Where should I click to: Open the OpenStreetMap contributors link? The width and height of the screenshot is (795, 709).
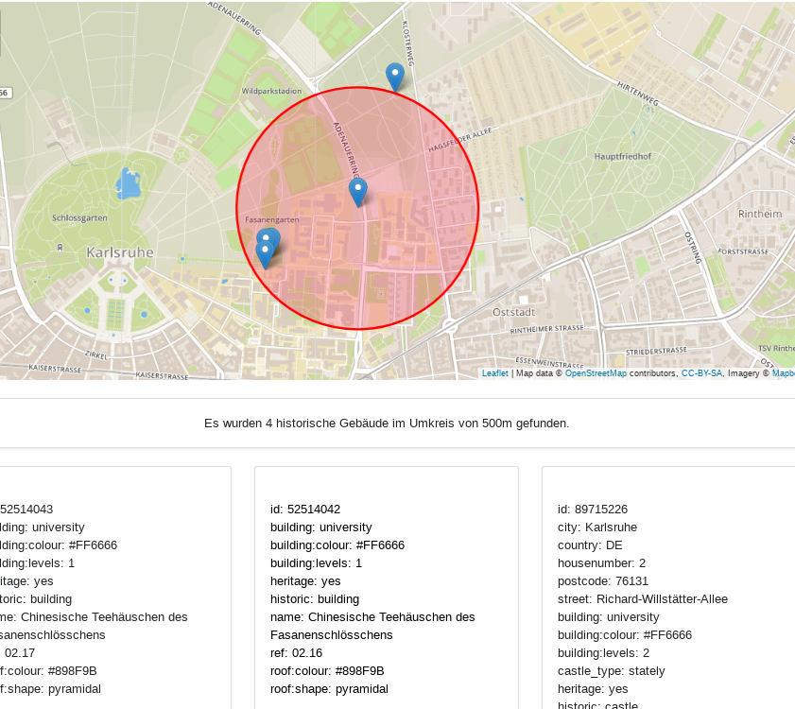(x=596, y=373)
